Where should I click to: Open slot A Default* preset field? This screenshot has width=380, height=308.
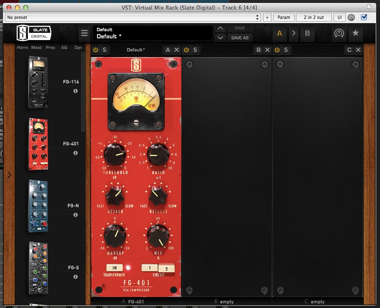point(136,50)
